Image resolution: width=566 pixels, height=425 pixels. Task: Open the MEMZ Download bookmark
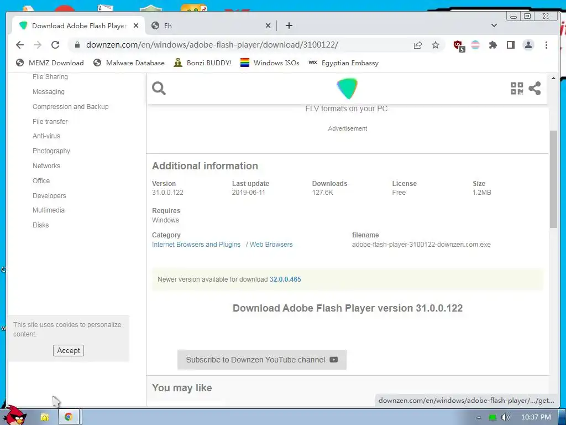point(50,63)
